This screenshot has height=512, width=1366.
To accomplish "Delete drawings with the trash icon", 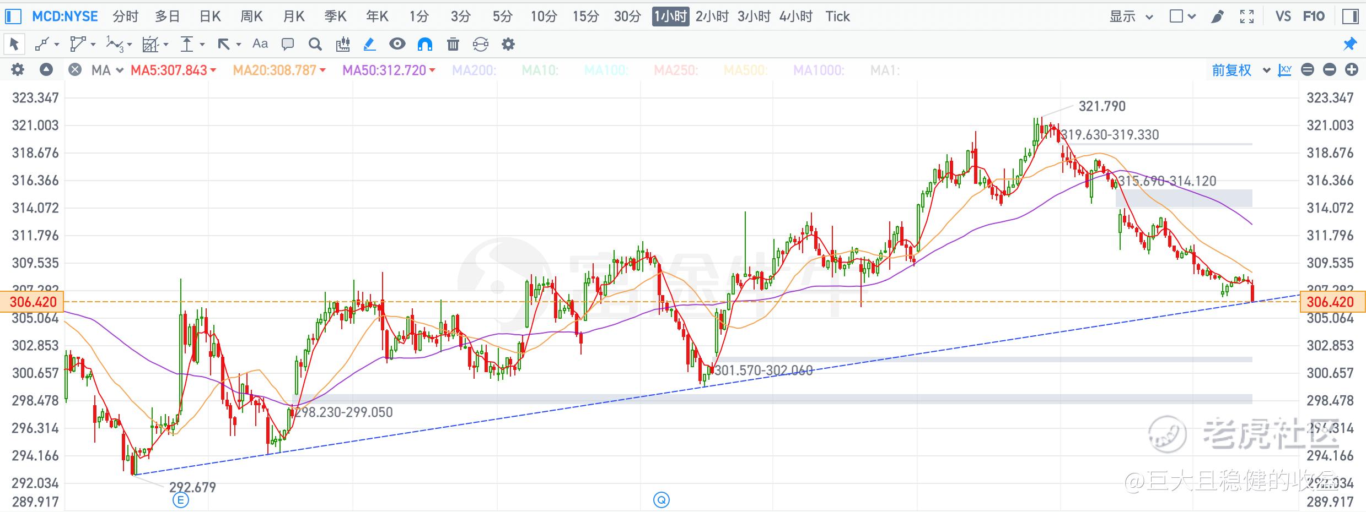I will pos(453,44).
